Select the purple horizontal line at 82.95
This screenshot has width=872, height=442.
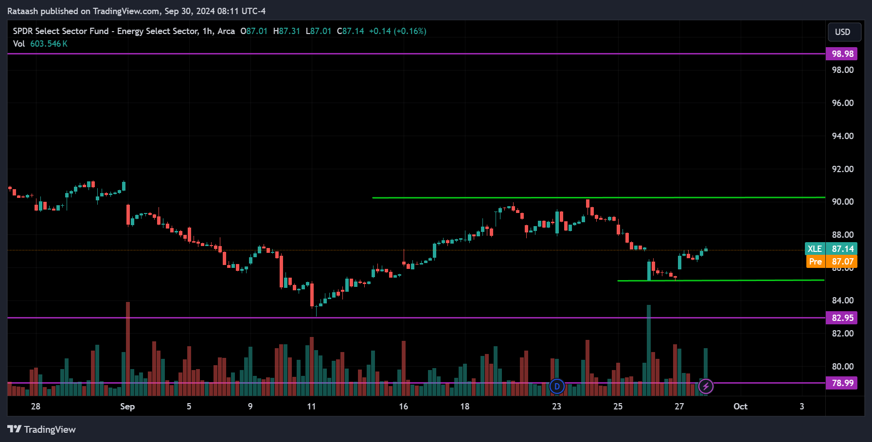click(416, 318)
